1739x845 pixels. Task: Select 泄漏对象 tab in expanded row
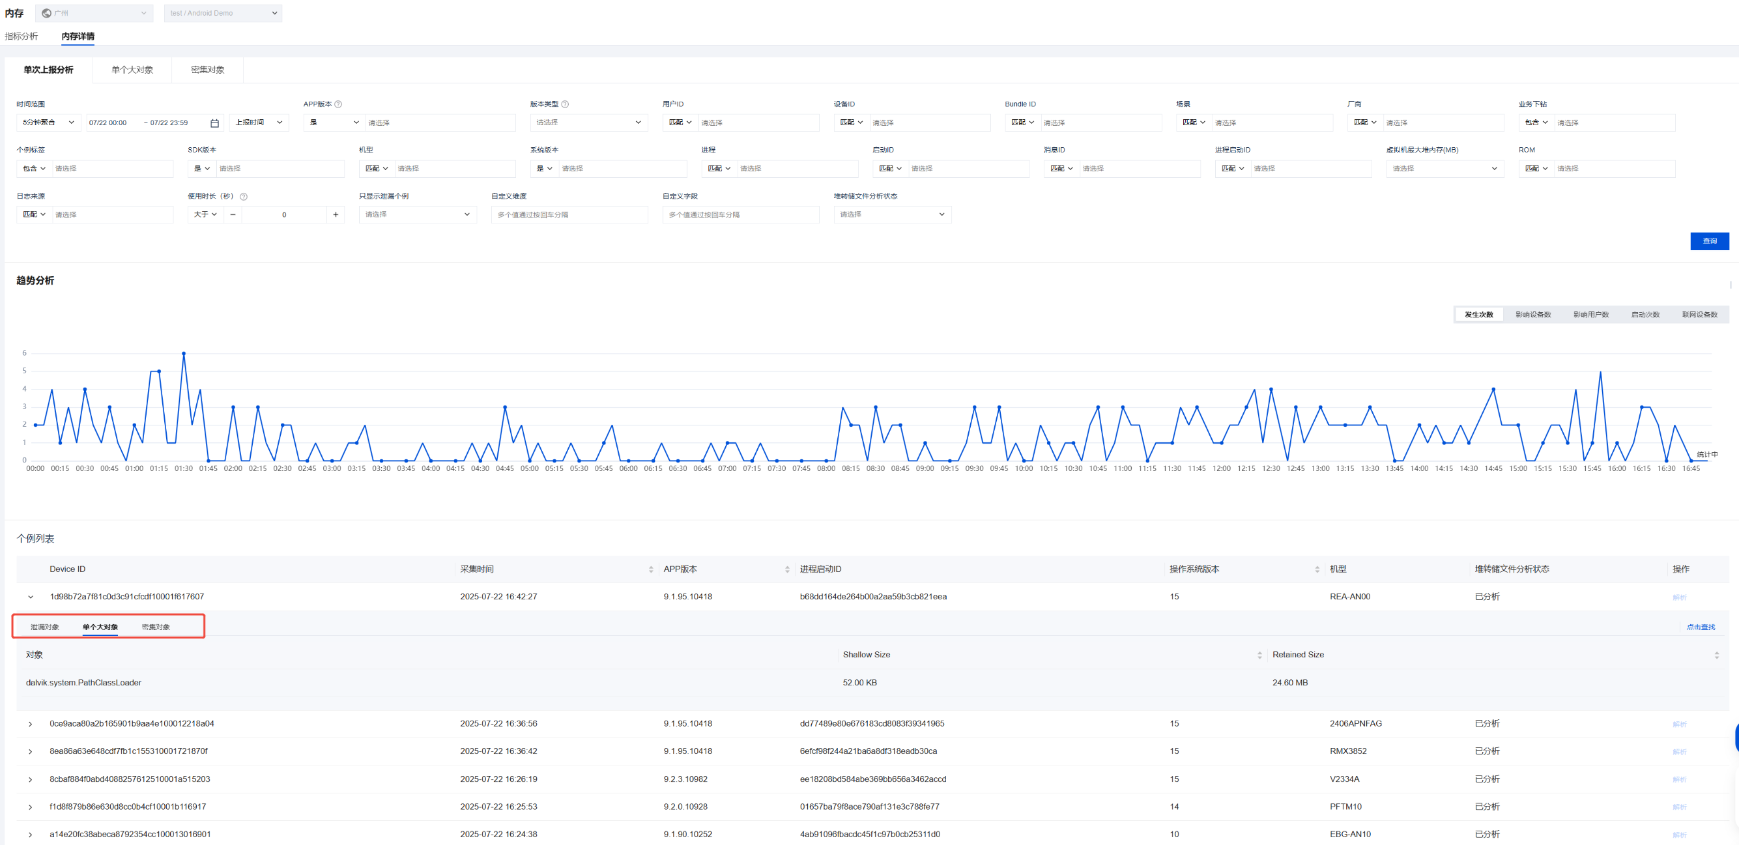(44, 627)
